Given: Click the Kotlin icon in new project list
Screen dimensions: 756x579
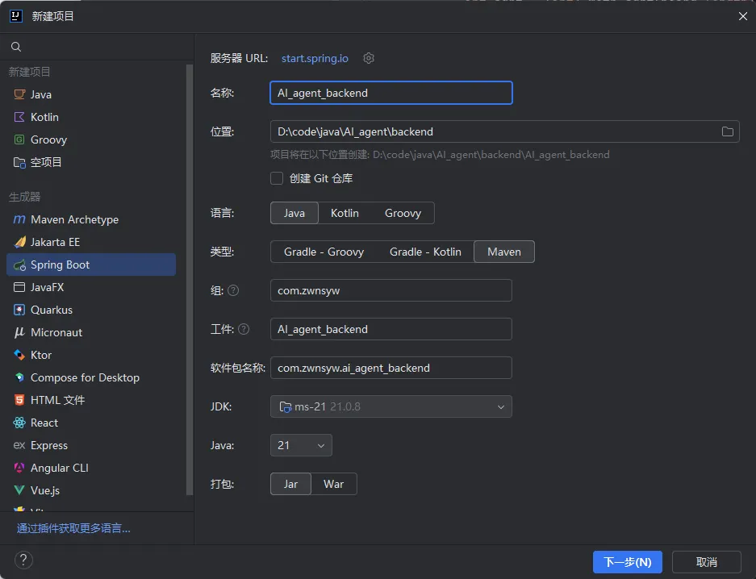Looking at the screenshot, I should coord(19,117).
